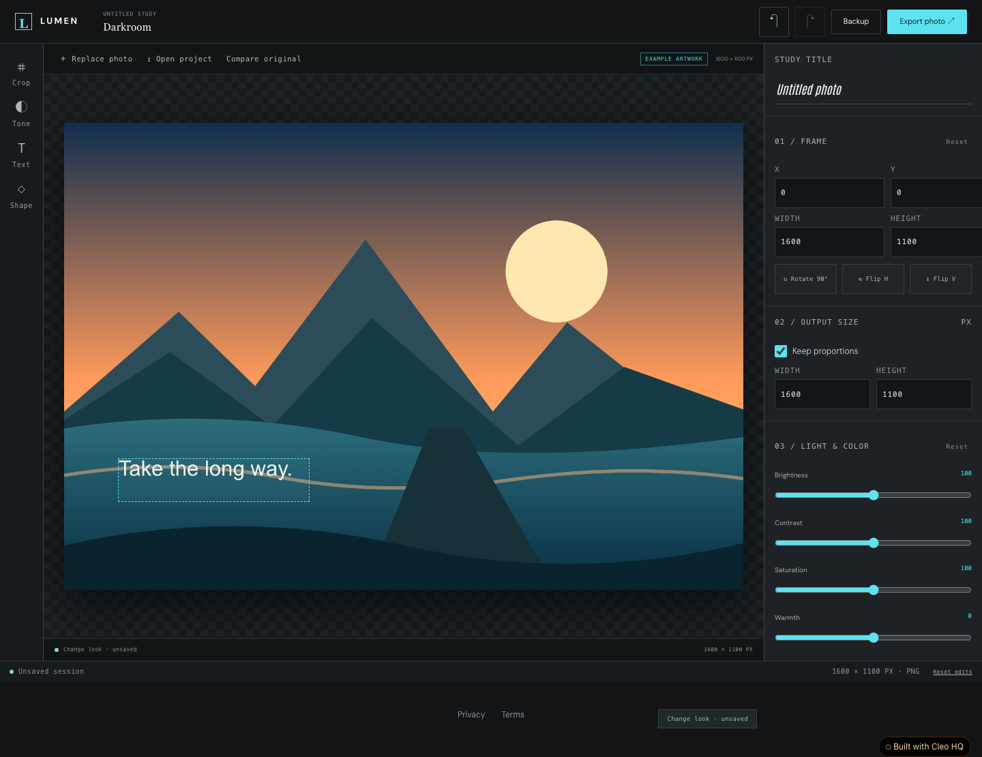Image resolution: width=982 pixels, height=757 pixels.
Task: Click the Darkroom study name
Action: [128, 27]
